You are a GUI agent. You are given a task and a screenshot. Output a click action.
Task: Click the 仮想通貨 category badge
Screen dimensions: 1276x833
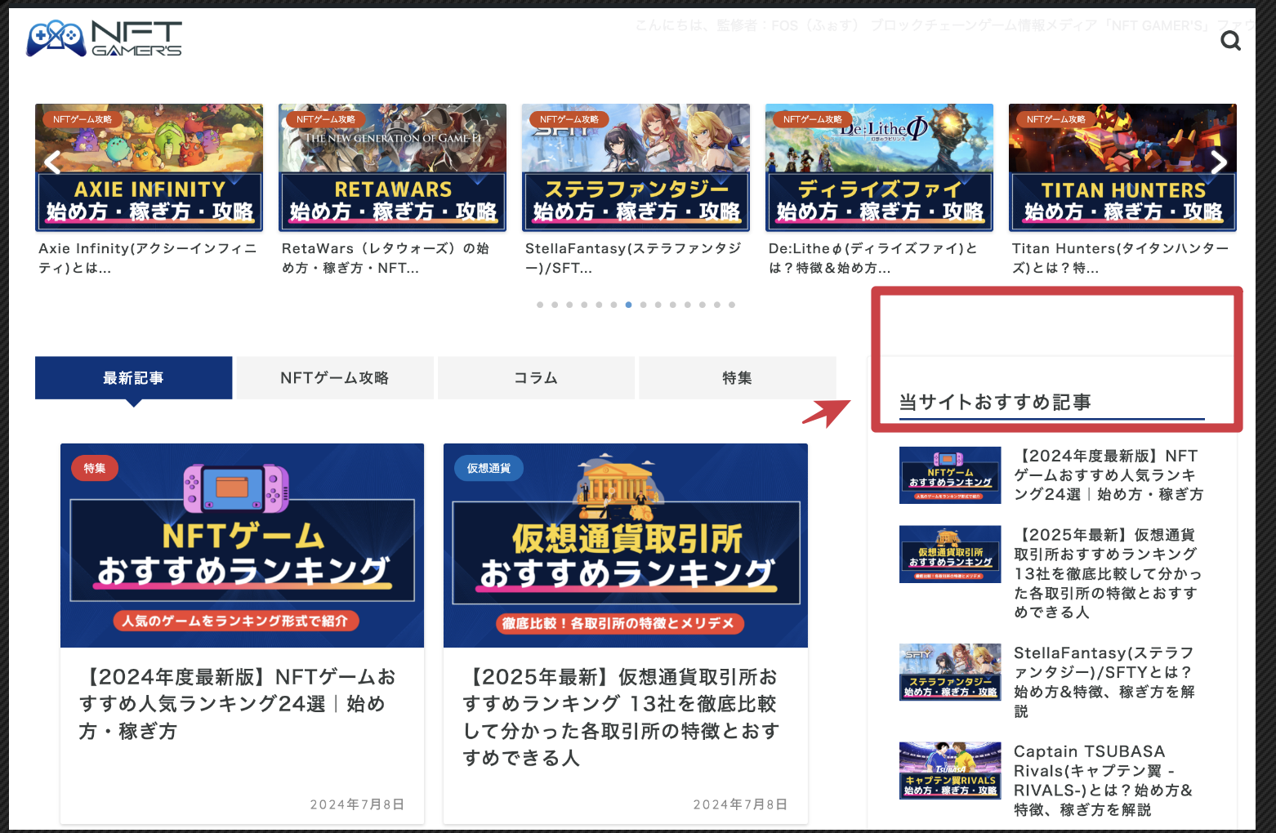point(489,468)
